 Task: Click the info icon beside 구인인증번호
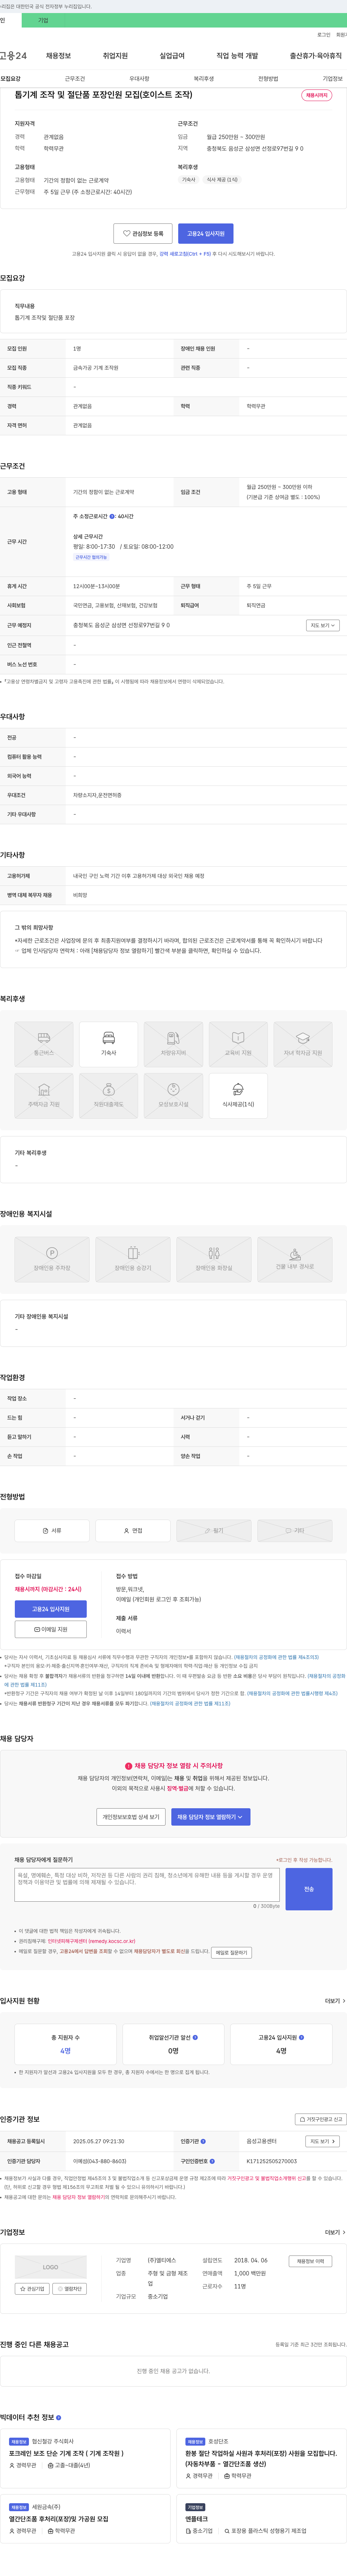coord(213,2161)
